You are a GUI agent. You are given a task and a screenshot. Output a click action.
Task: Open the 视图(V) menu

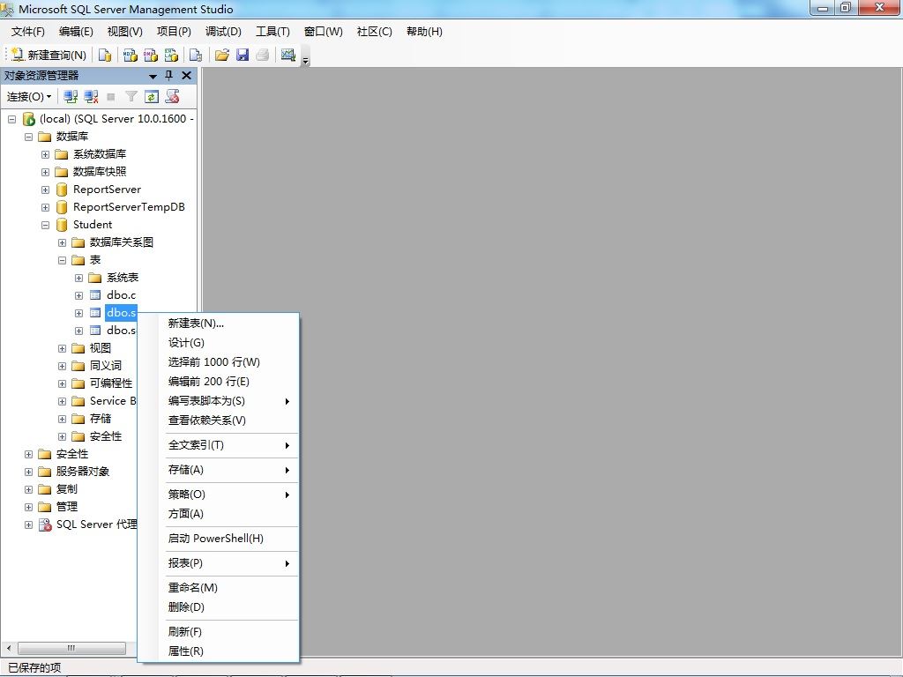point(125,32)
